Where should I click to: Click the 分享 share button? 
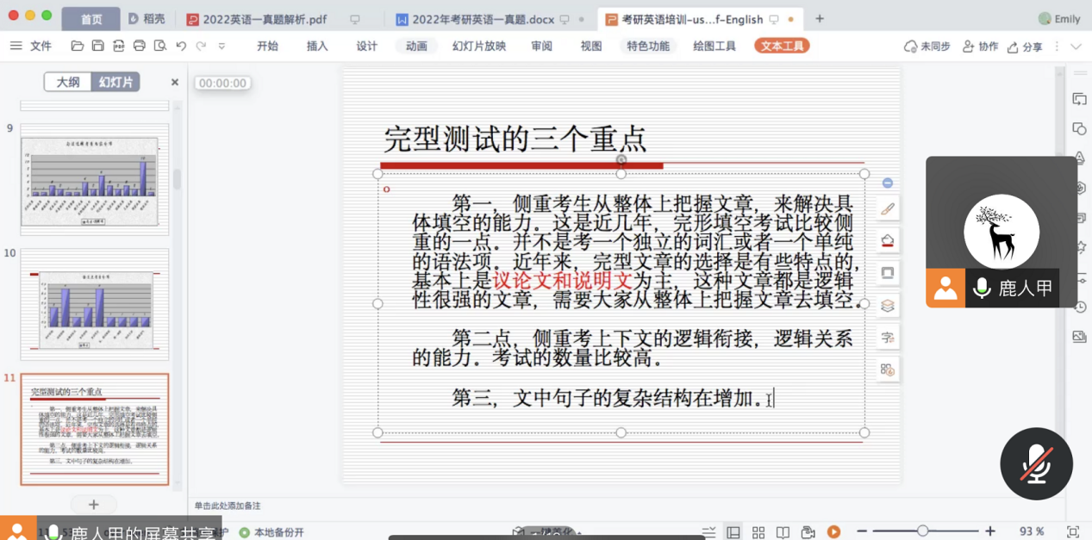(x=1024, y=47)
